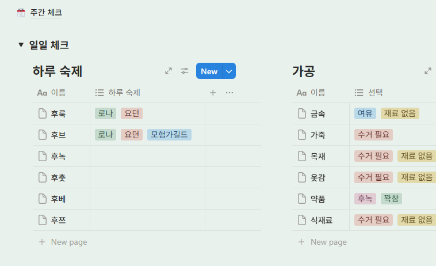Click the 수거 필요 tag in 식재료 row

tap(373, 220)
